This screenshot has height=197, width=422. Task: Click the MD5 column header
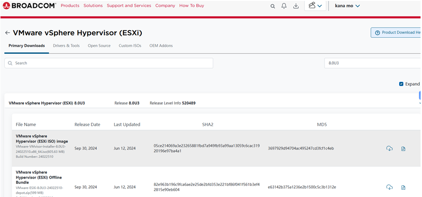point(322,124)
